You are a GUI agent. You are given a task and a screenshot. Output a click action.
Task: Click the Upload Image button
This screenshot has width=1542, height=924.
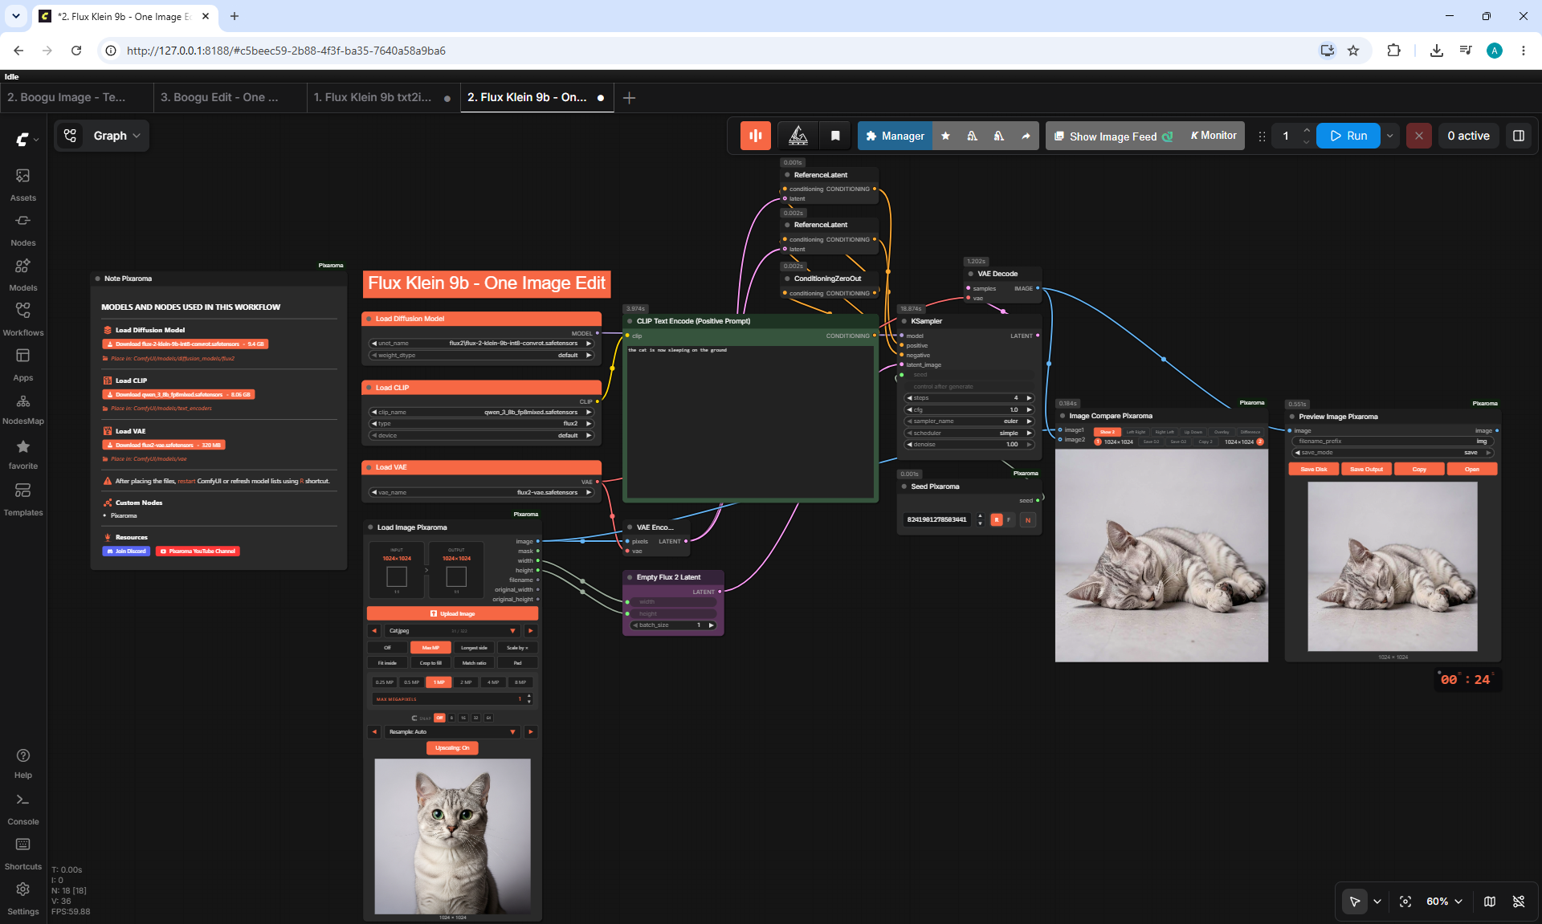click(452, 613)
